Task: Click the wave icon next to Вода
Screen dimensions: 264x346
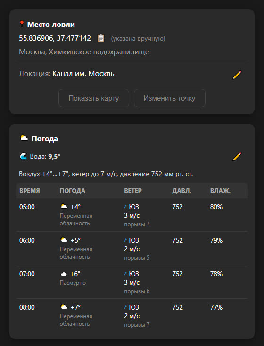Action: (24, 156)
